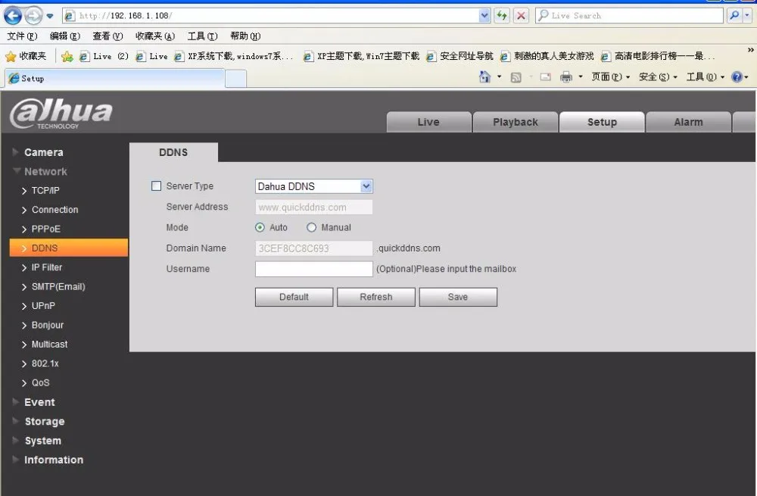Open the 工具(T) menu
757x496 pixels.
point(202,36)
